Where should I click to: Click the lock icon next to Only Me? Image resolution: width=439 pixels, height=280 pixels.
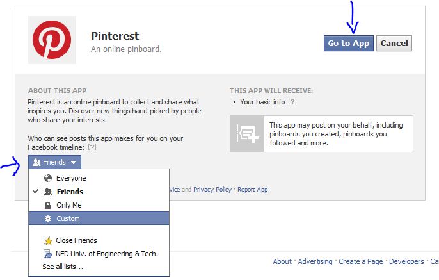pyautogui.click(x=48, y=205)
